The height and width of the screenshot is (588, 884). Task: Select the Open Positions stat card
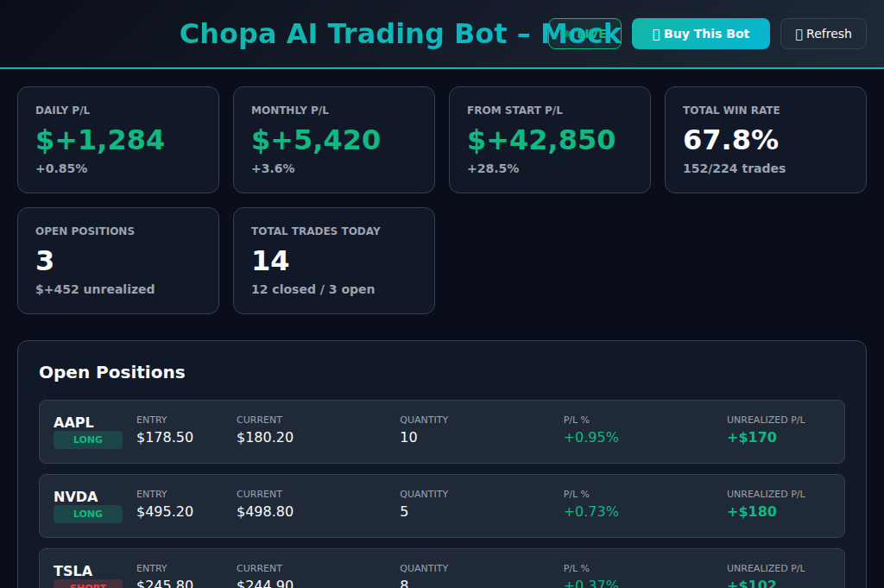(x=117, y=261)
